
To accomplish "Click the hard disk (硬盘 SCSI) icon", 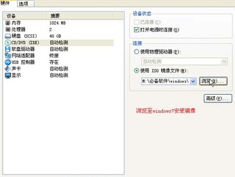I will click(8, 36).
